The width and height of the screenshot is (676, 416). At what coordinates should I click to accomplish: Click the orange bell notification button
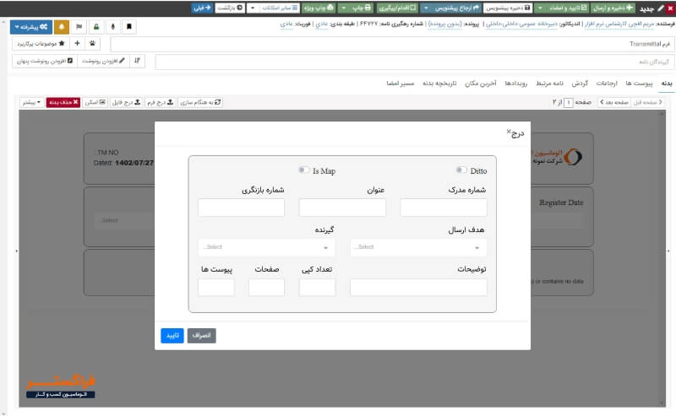(62, 27)
